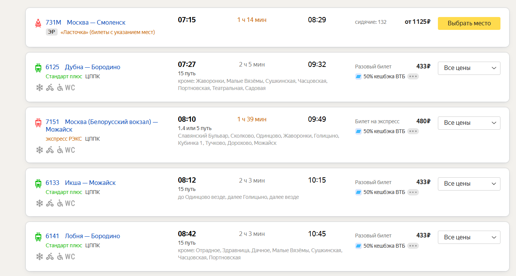Click three-dots badge next to 7151 cashback
The image size is (516, 276).
tap(413, 131)
